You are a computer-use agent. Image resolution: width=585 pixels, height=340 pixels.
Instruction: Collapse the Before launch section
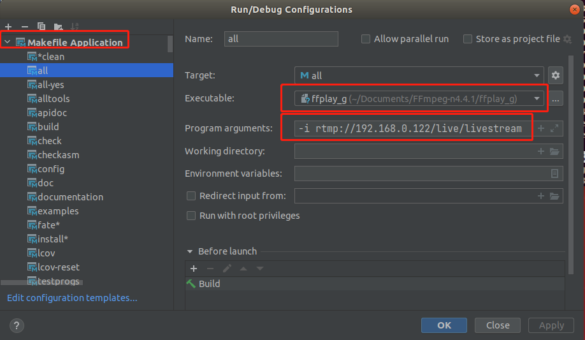[190, 251]
